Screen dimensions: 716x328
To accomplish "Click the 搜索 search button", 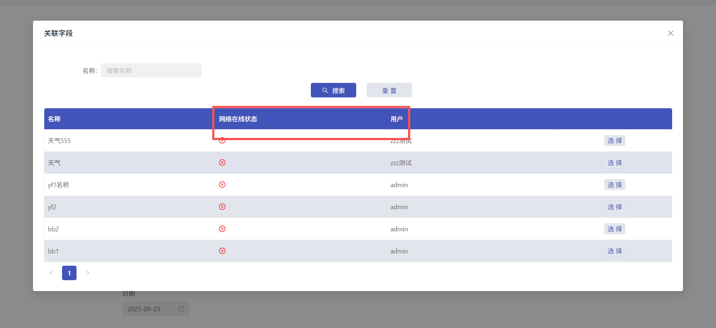I will [333, 90].
